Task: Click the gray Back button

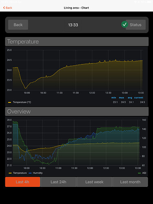Action: [x=18, y=25]
